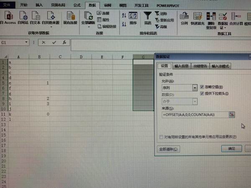
Task: Enable apply changes to all other cells checkbox
Action: [x=161, y=137]
